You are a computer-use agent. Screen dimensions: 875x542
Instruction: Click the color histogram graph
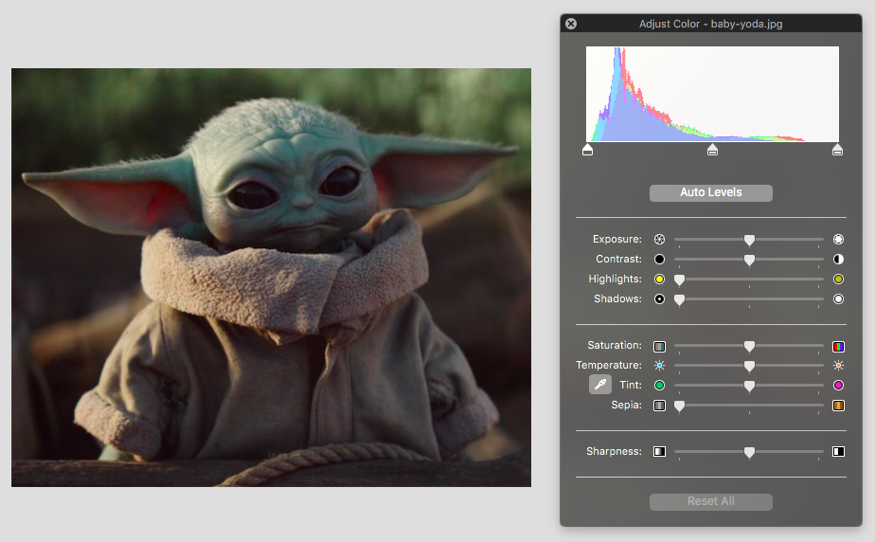(x=712, y=94)
